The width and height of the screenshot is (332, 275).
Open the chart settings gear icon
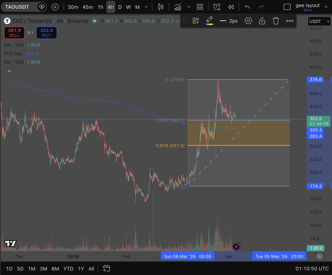320,257
